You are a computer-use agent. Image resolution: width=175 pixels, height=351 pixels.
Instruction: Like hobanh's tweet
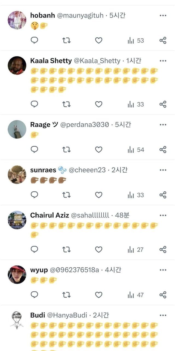coord(99,41)
